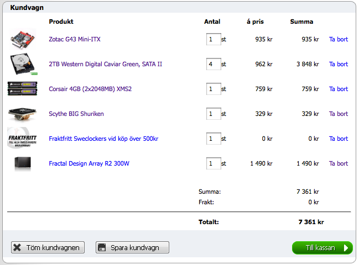The width and height of the screenshot is (359, 265).
Task: Open the Zotac G43 Mini-ITX product link
Action: click(75, 40)
